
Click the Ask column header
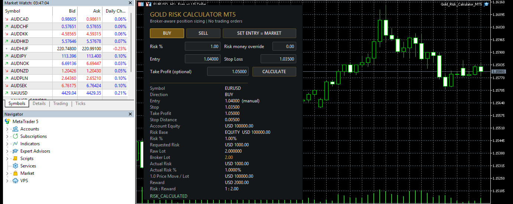tap(90, 11)
